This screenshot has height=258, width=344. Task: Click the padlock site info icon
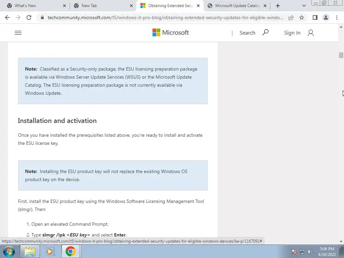[x=42, y=17]
